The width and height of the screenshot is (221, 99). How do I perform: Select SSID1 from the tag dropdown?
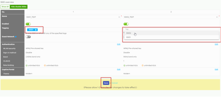pyautogui.click(x=171, y=37)
